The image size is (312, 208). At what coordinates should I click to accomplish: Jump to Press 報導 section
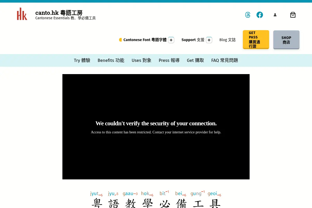[x=169, y=60]
